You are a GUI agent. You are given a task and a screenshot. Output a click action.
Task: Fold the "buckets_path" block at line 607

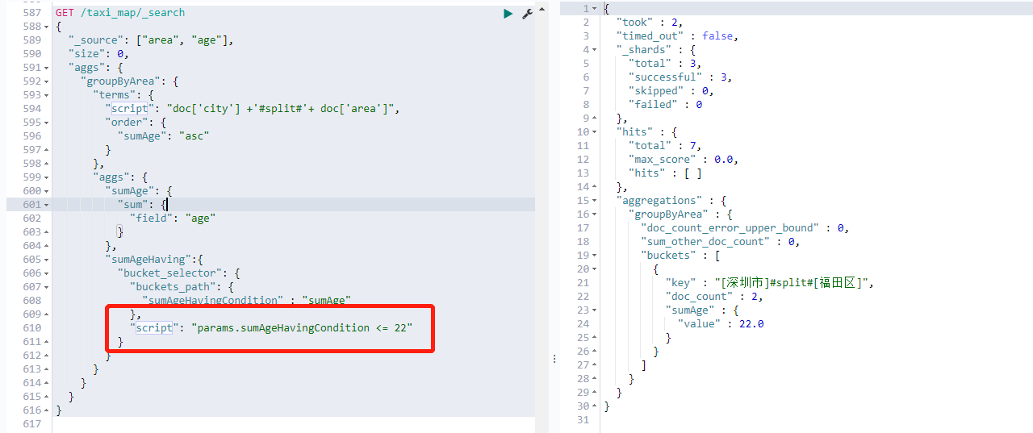[45, 287]
